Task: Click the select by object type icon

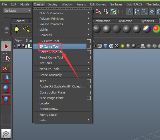Action: coord(106,11)
